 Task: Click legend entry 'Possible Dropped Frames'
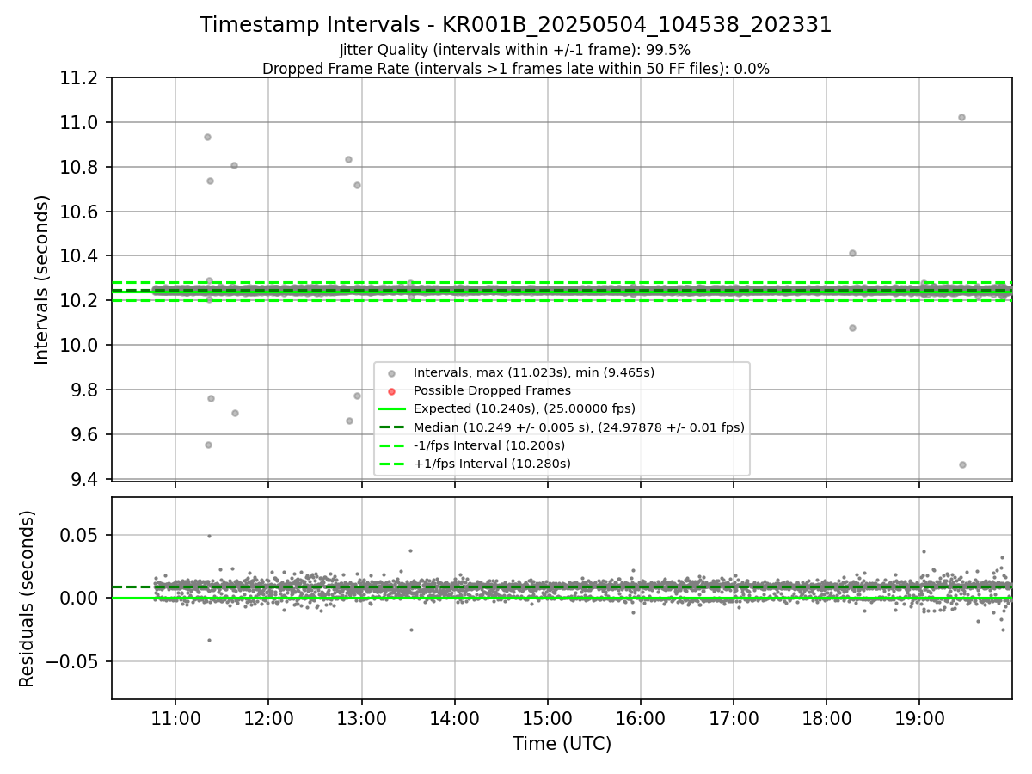492,390
